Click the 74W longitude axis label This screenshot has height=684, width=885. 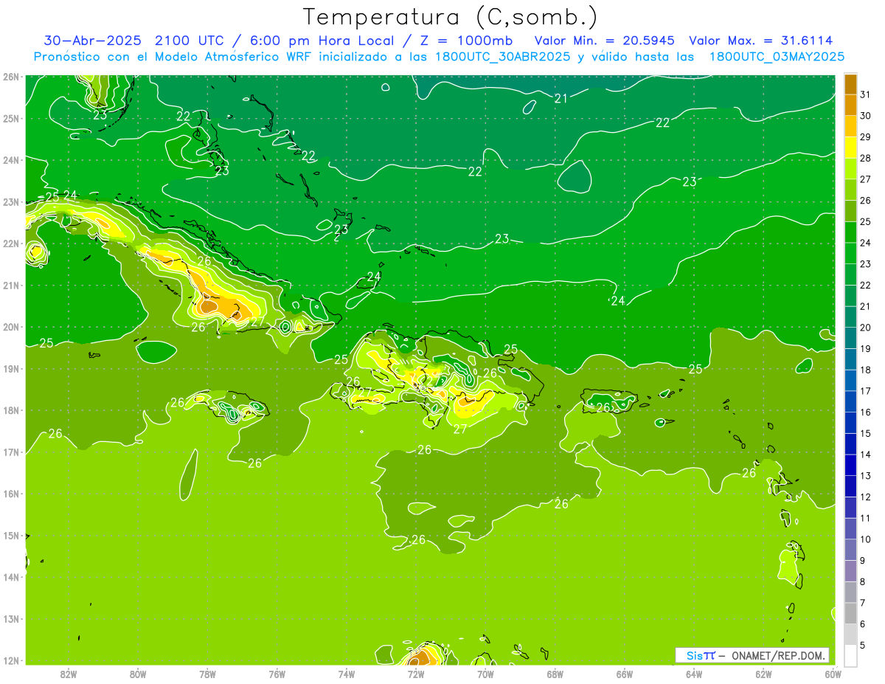[x=347, y=674]
